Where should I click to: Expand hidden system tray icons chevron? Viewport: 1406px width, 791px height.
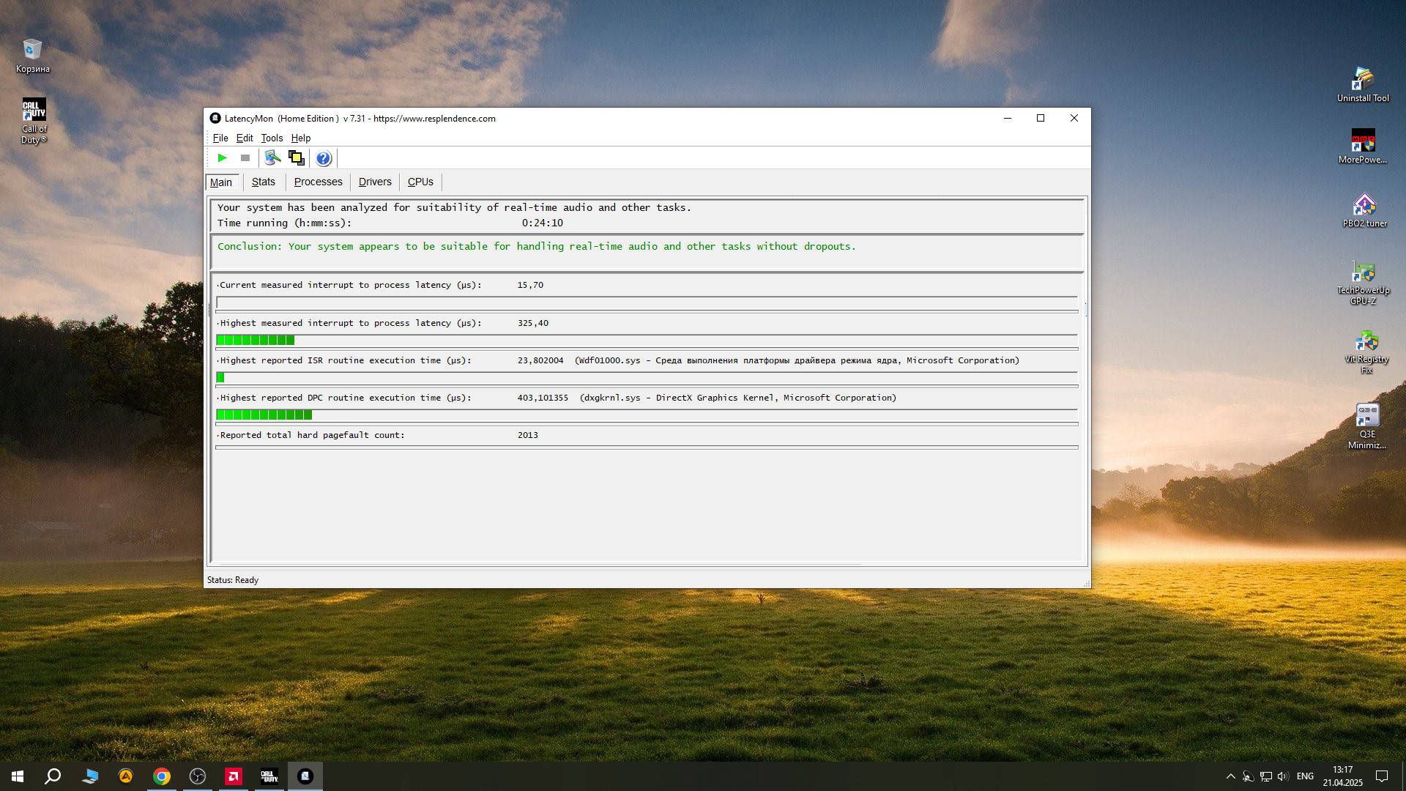pyautogui.click(x=1230, y=776)
